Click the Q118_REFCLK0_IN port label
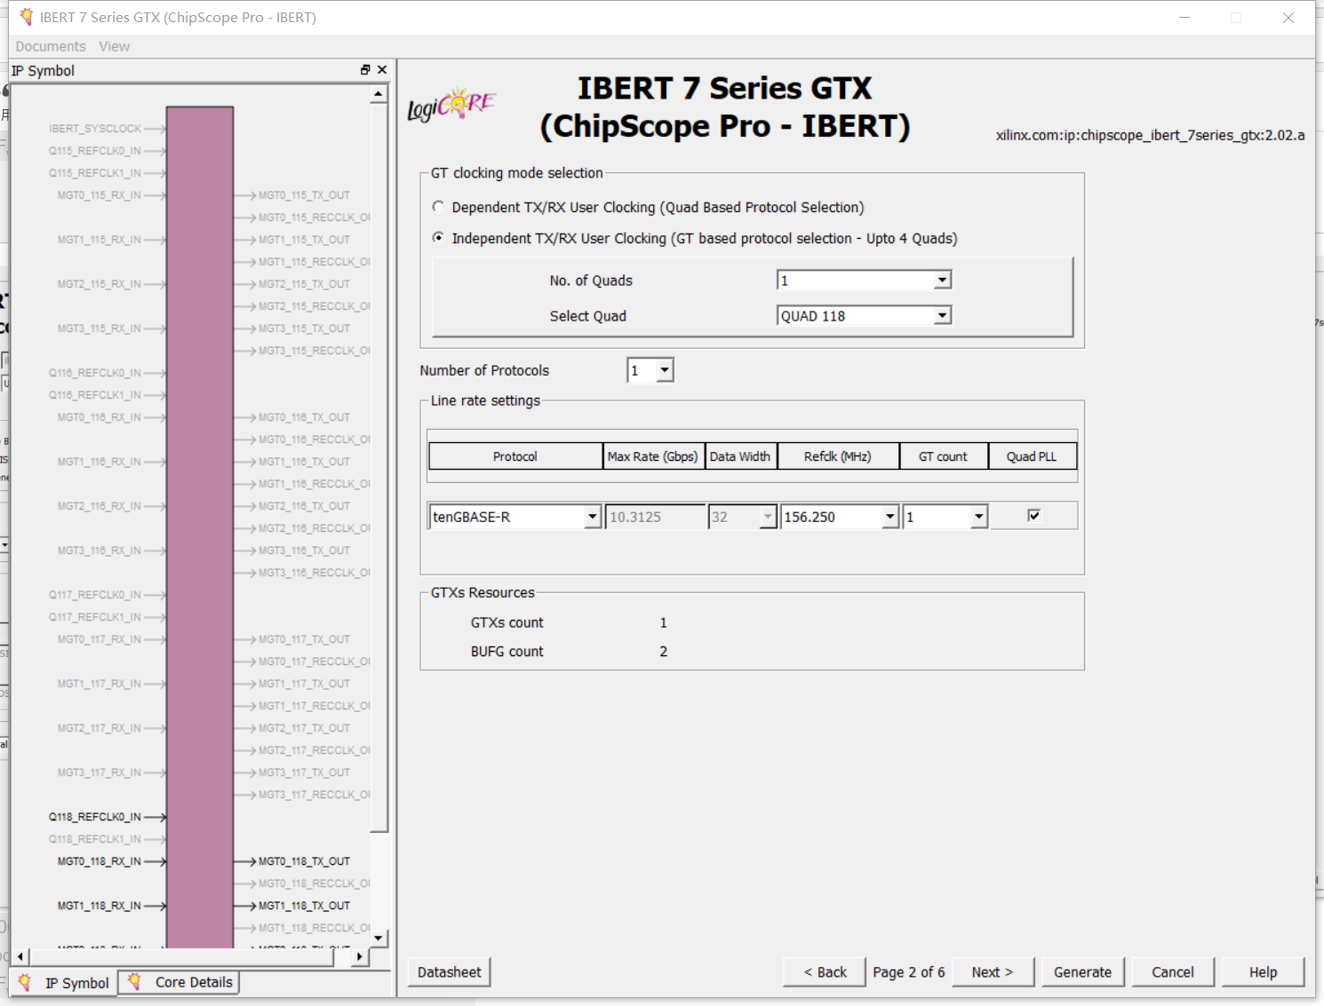This screenshot has width=1324, height=1006. tap(95, 817)
